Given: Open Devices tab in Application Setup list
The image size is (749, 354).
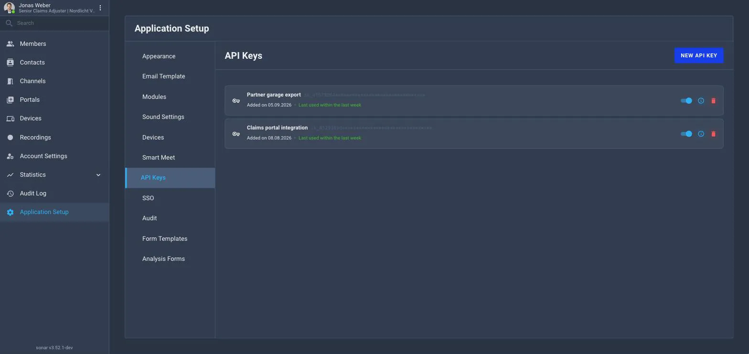Looking at the screenshot, I should (x=170, y=138).
